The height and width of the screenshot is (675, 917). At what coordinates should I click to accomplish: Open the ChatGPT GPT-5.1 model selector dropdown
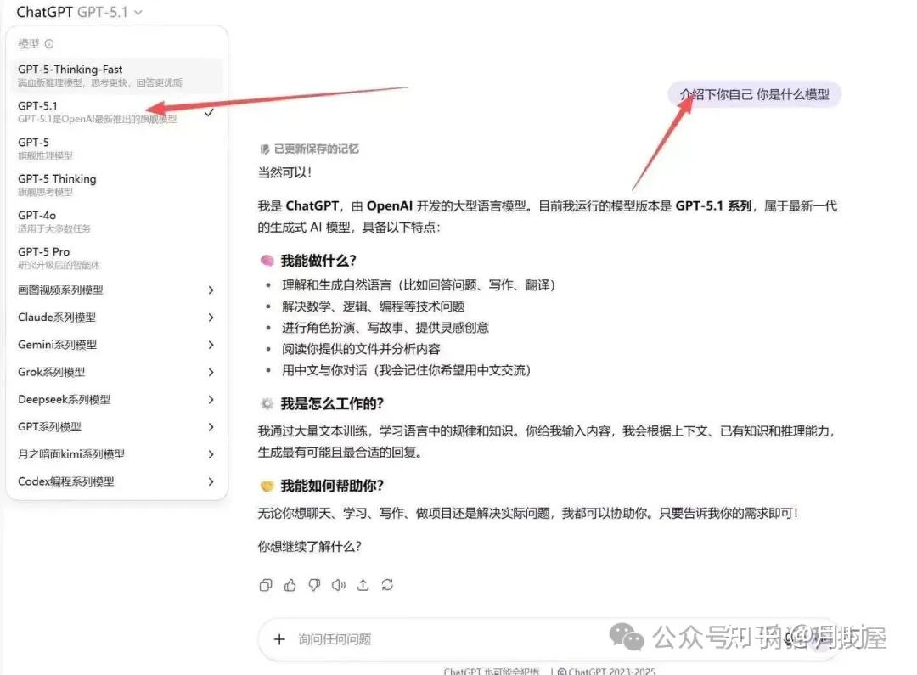[80, 12]
